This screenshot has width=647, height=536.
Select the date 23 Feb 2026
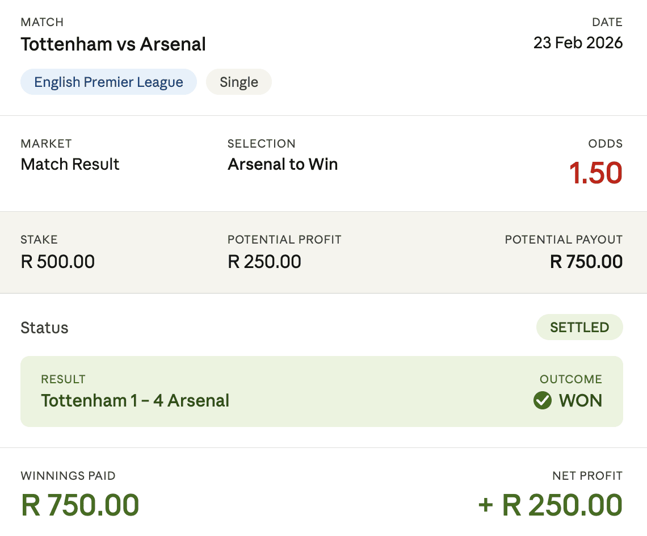pyautogui.click(x=578, y=43)
